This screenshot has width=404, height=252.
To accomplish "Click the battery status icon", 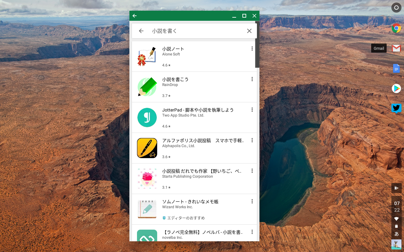I will [396, 226].
